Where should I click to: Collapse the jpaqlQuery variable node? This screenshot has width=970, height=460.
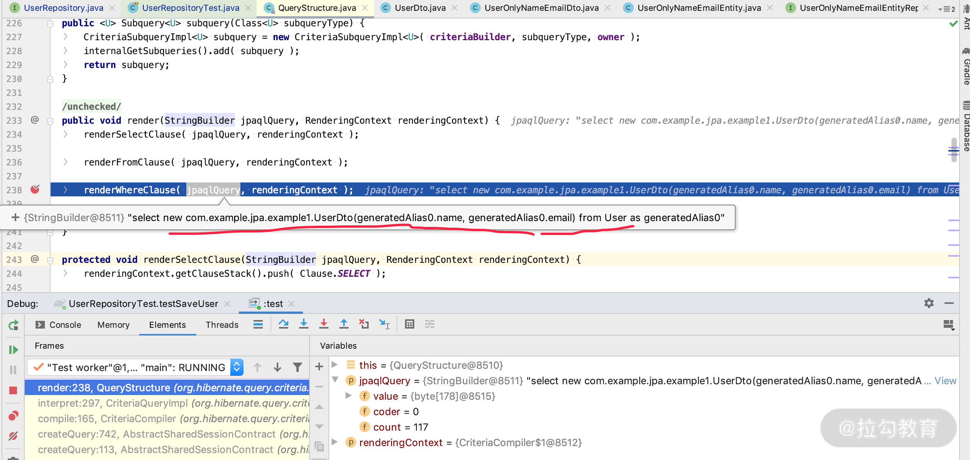(335, 380)
